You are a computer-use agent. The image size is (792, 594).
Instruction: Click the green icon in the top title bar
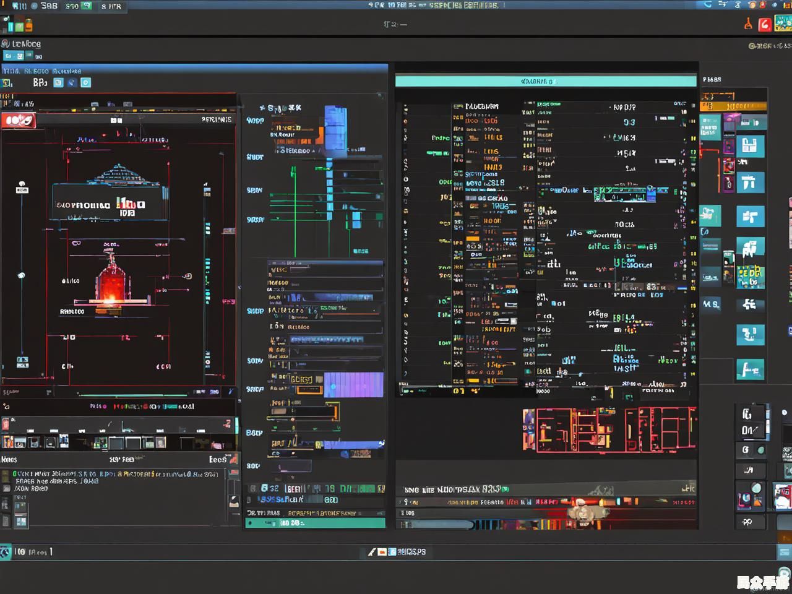pos(87,6)
